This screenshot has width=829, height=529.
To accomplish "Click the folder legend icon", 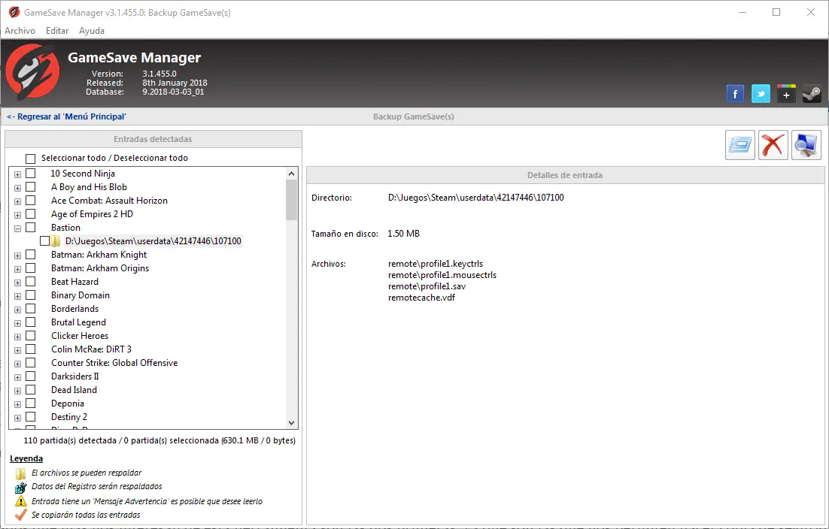I will pyautogui.click(x=20, y=473).
